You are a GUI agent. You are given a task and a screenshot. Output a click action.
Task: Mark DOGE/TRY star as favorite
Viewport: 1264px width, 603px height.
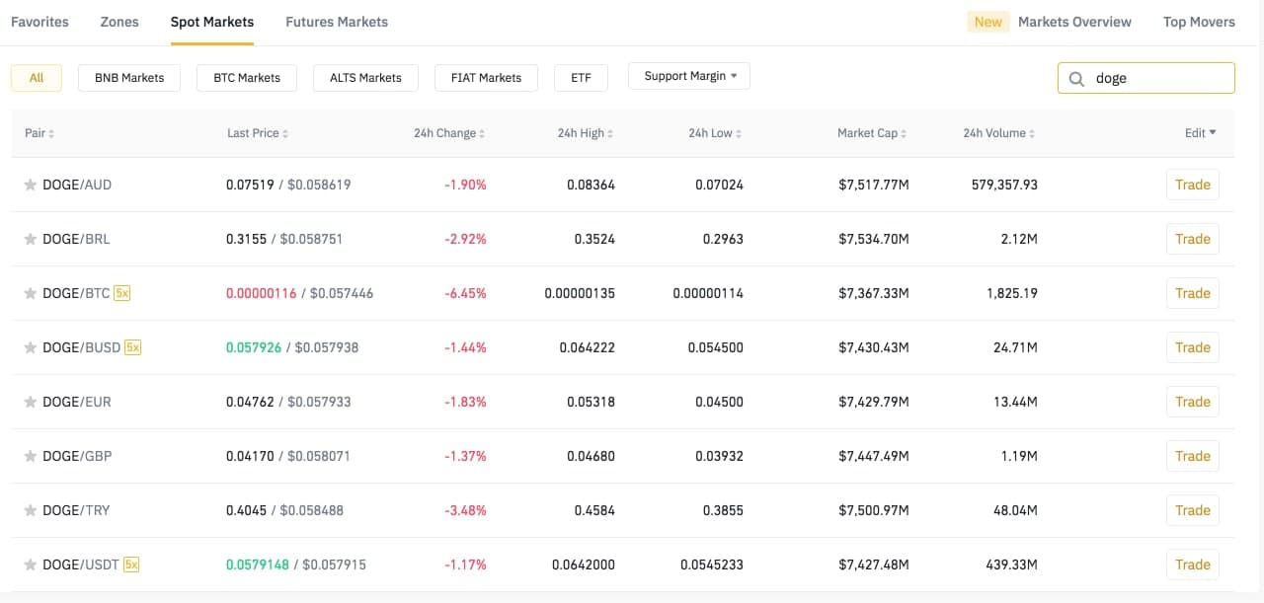(x=31, y=510)
